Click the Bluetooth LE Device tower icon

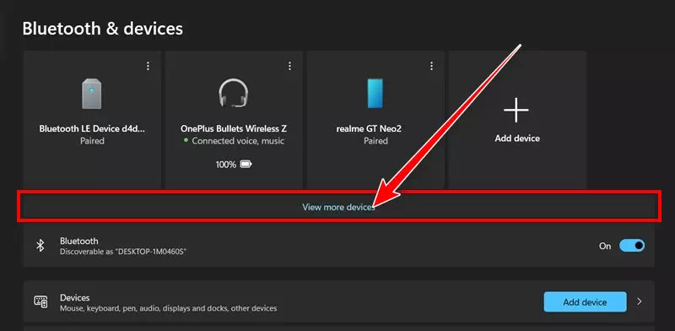[92, 94]
